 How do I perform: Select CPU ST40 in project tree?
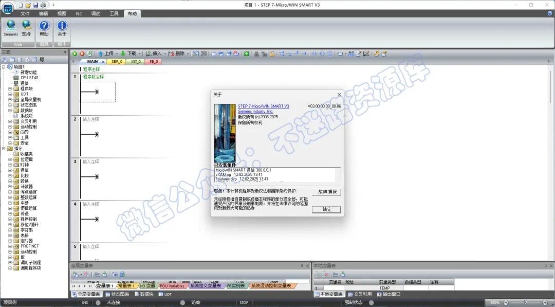(x=29, y=78)
